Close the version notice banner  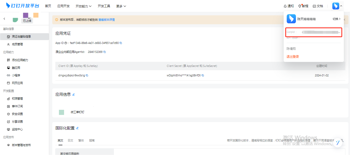(344, 20)
